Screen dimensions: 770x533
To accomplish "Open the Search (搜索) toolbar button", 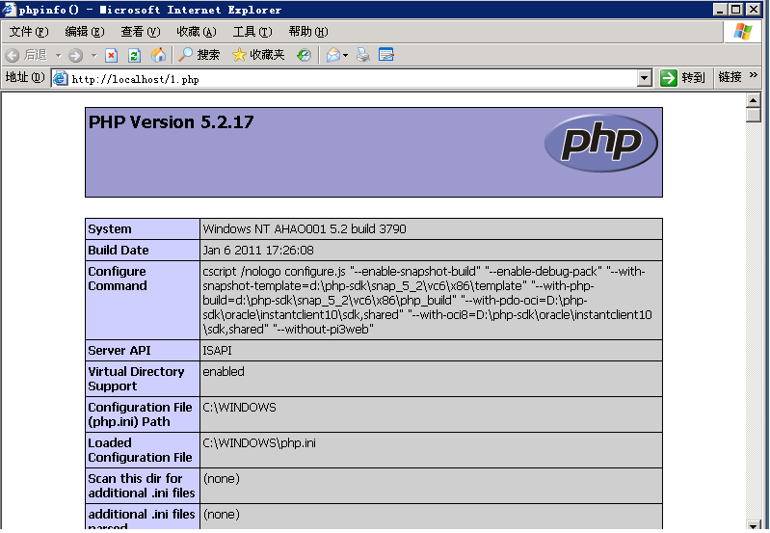I will point(199,55).
